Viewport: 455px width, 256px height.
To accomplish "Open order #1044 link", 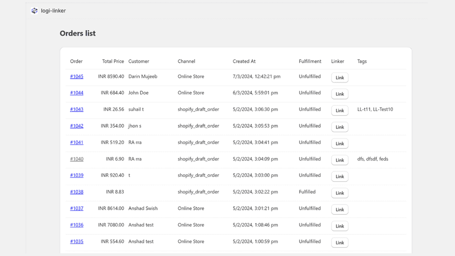I will [x=76, y=93].
